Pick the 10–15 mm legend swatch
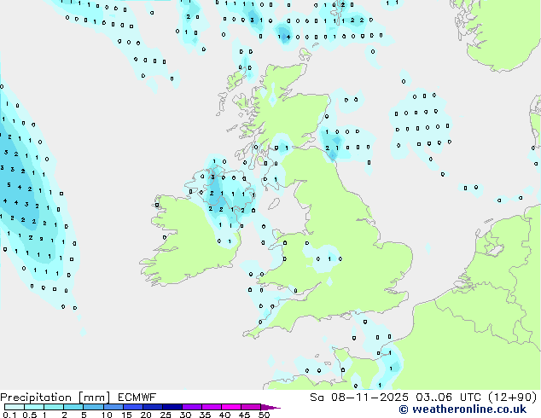 [x=113, y=407]
